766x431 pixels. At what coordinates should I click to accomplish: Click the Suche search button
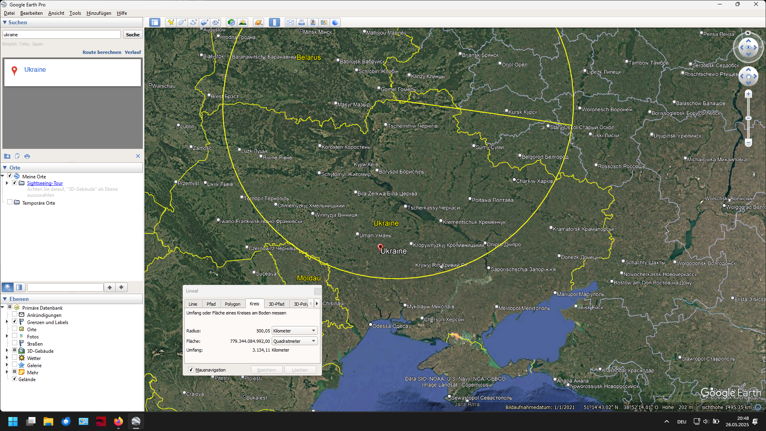[133, 35]
